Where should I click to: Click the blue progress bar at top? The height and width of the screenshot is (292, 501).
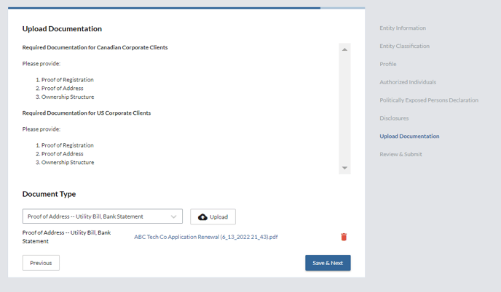tap(164, 8)
